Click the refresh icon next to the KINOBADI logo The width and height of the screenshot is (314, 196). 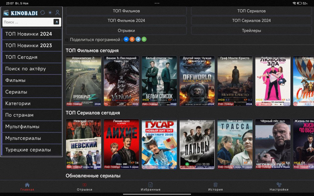coord(43,13)
